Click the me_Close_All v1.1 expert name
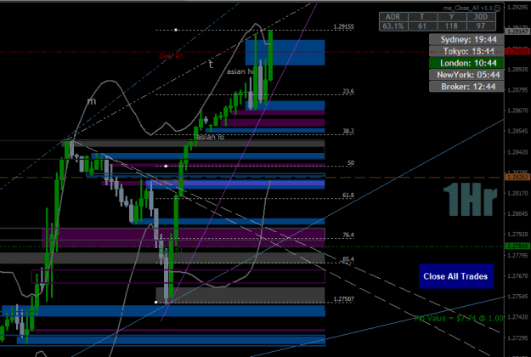The height and width of the screenshot is (357, 531). point(468,8)
